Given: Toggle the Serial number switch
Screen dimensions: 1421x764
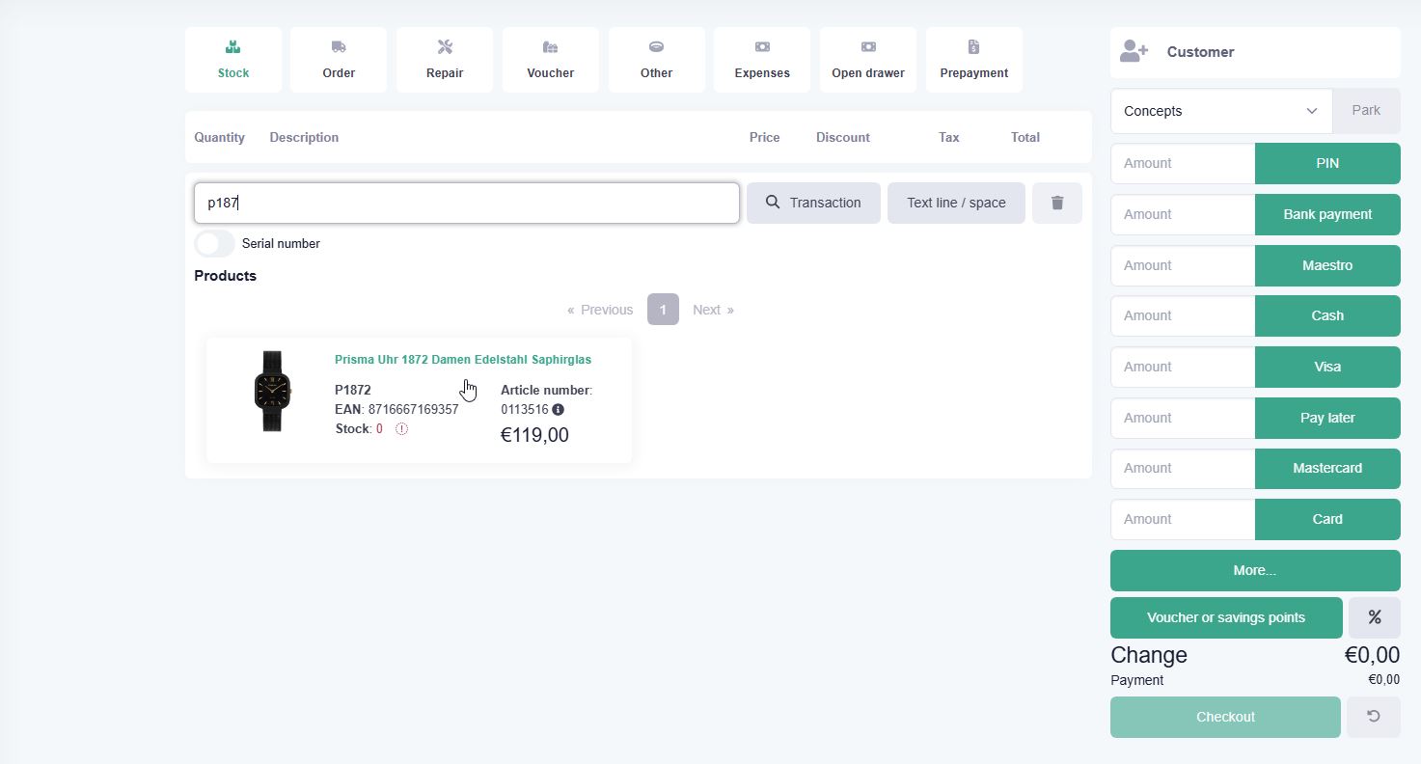Looking at the screenshot, I should click(214, 244).
